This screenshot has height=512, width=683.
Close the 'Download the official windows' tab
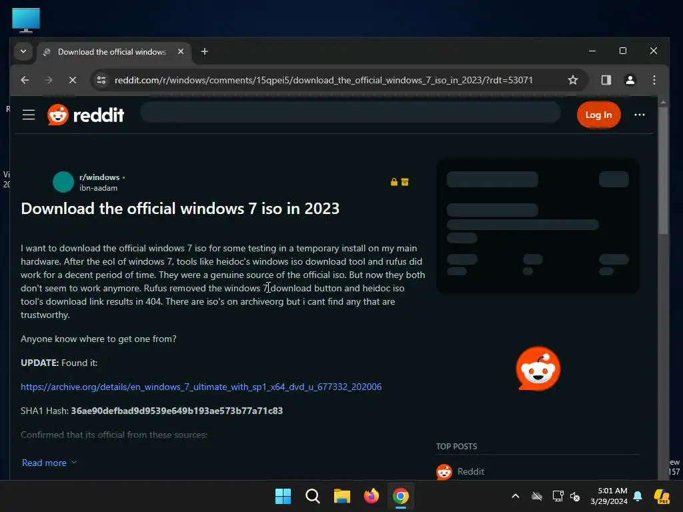[x=181, y=51]
